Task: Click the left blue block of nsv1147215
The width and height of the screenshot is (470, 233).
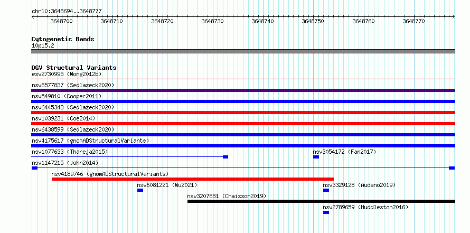Action: (34, 168)
